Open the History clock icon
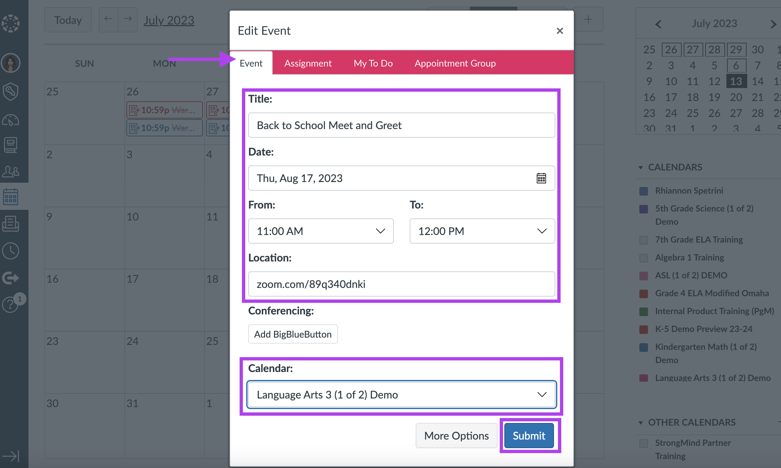 click(11, 251)
